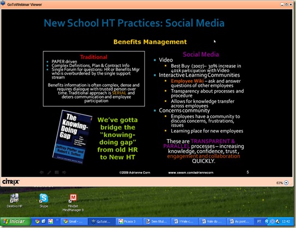Click the second quick launch icon beside Chrome

pos(44,221)
